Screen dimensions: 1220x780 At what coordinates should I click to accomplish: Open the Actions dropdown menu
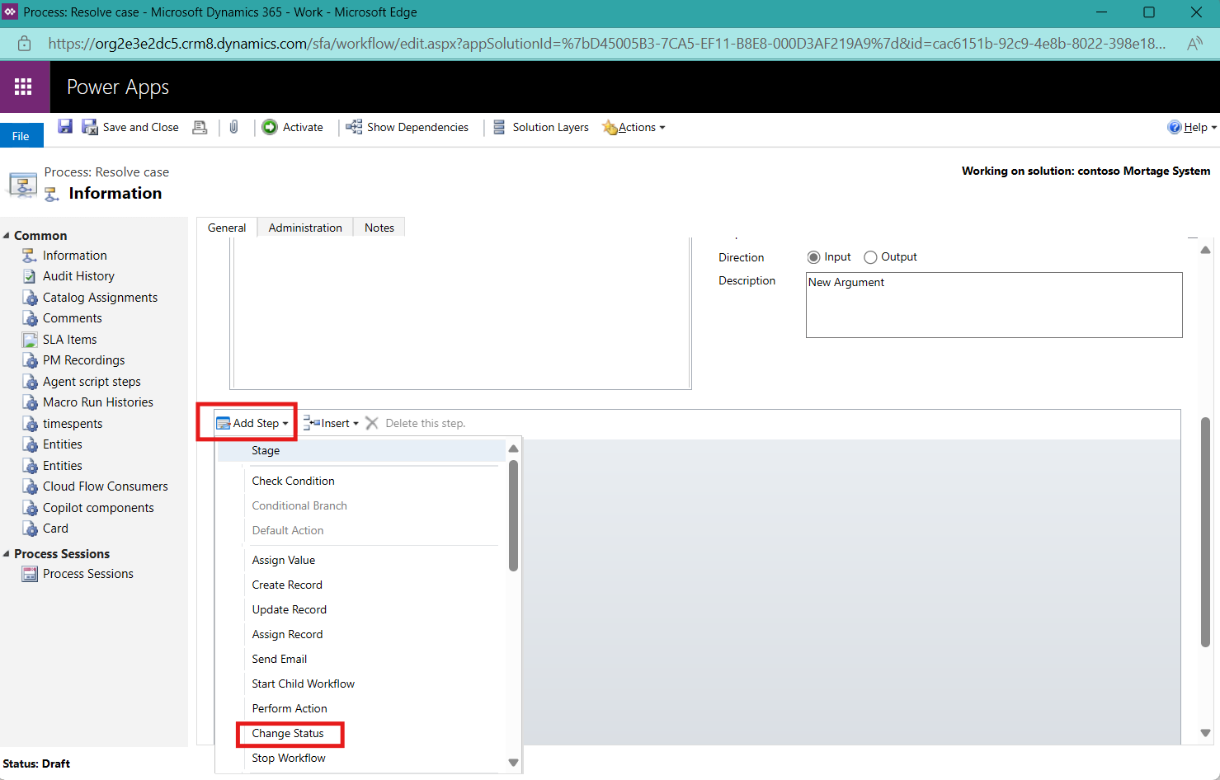point(634,127)
